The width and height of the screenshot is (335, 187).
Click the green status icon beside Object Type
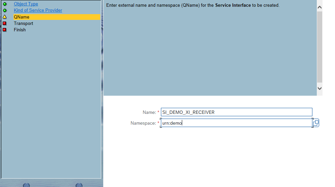[5, 4]
